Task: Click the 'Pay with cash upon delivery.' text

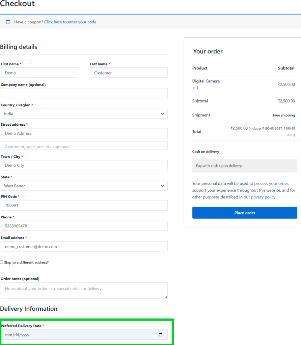Action: point(219,166)
